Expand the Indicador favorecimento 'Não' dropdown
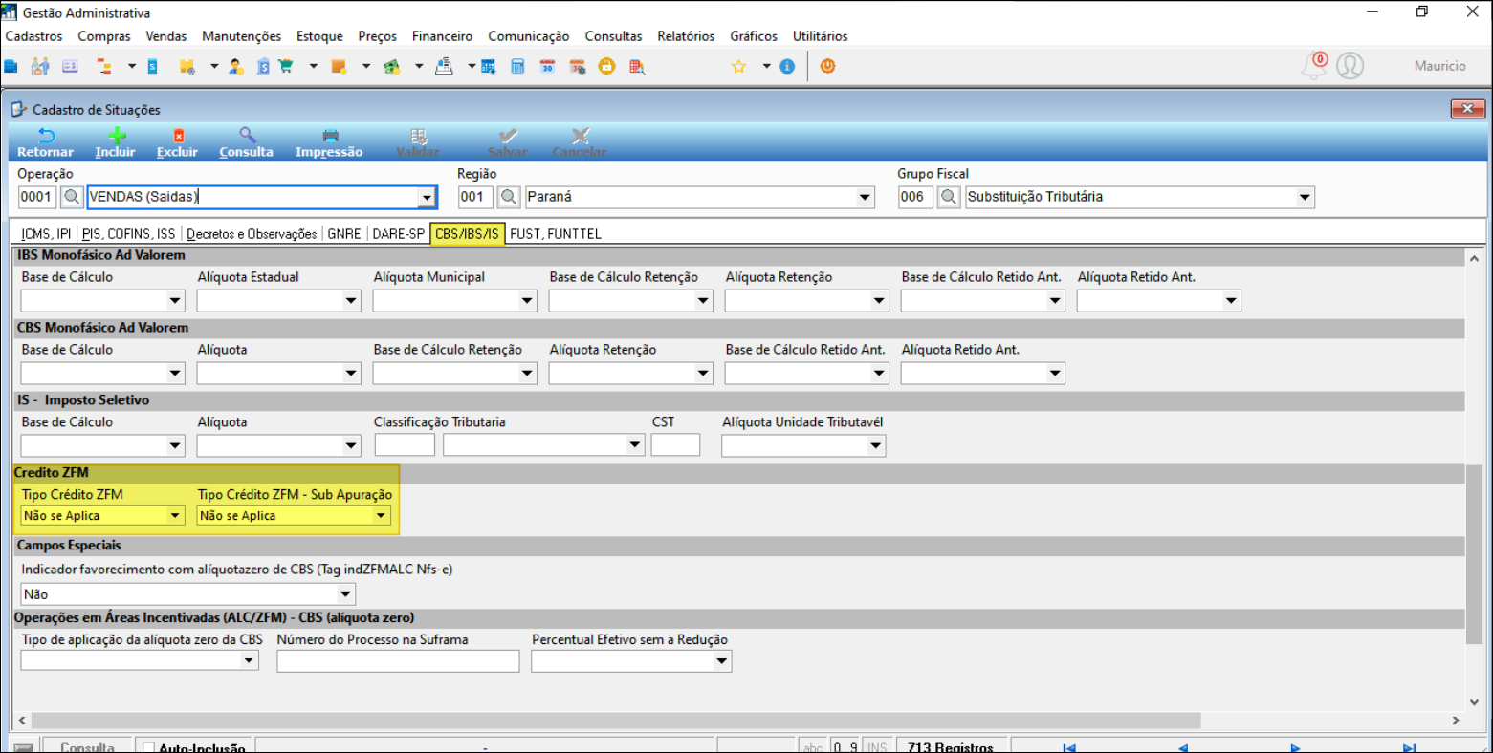The width and height of the screenshot is (1493, 753). coord(345,594)
